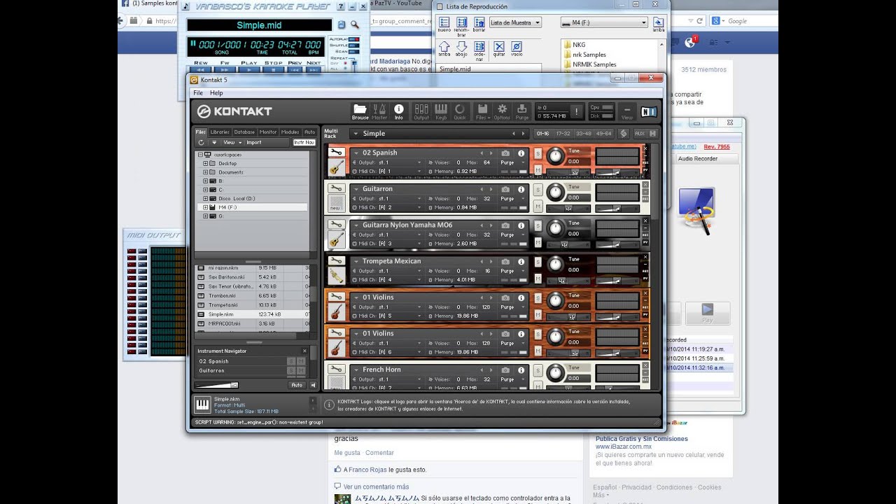Open the Lista de Muestra dropdown
This screenshot has height=504, width=896.
click(x=515, y=22)
